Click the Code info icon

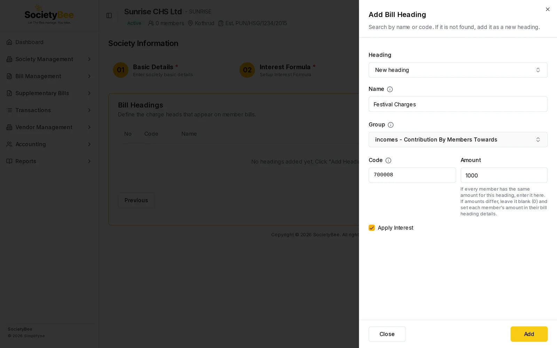(x=389, y=160)
